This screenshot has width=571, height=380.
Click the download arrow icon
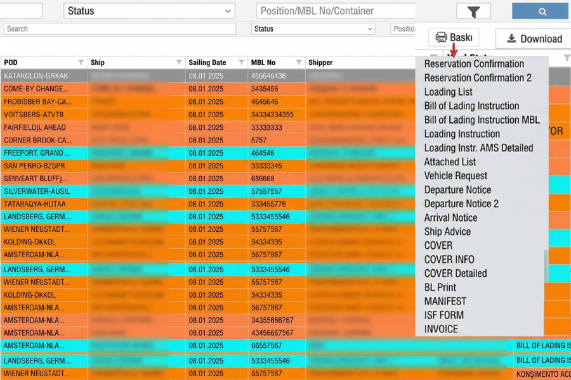pyautogui.click(x=511, y=39)
